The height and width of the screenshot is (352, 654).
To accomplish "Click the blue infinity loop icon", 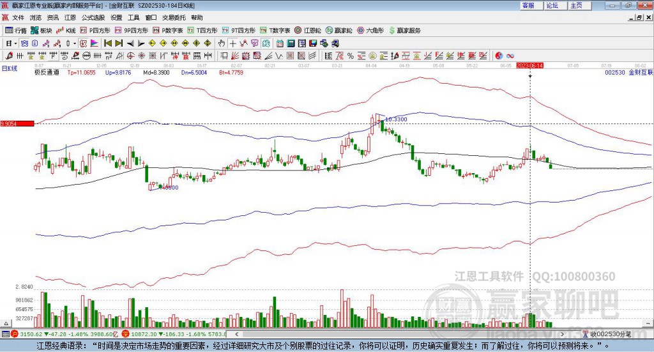I will tap(510, 56).
